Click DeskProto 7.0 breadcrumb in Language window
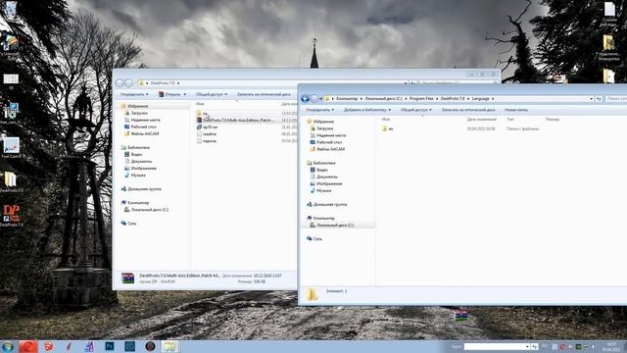Screen dimensions: 627x353 point(453,98)
